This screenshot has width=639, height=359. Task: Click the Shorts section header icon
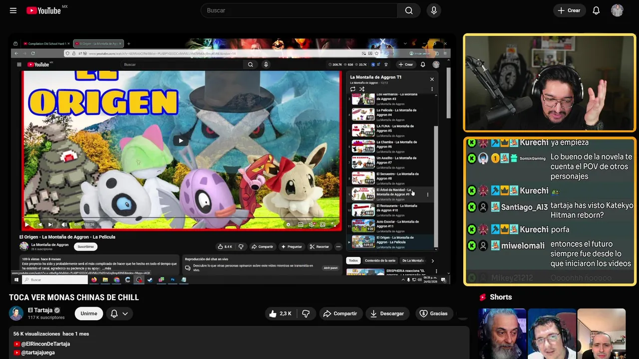[483, 297]
